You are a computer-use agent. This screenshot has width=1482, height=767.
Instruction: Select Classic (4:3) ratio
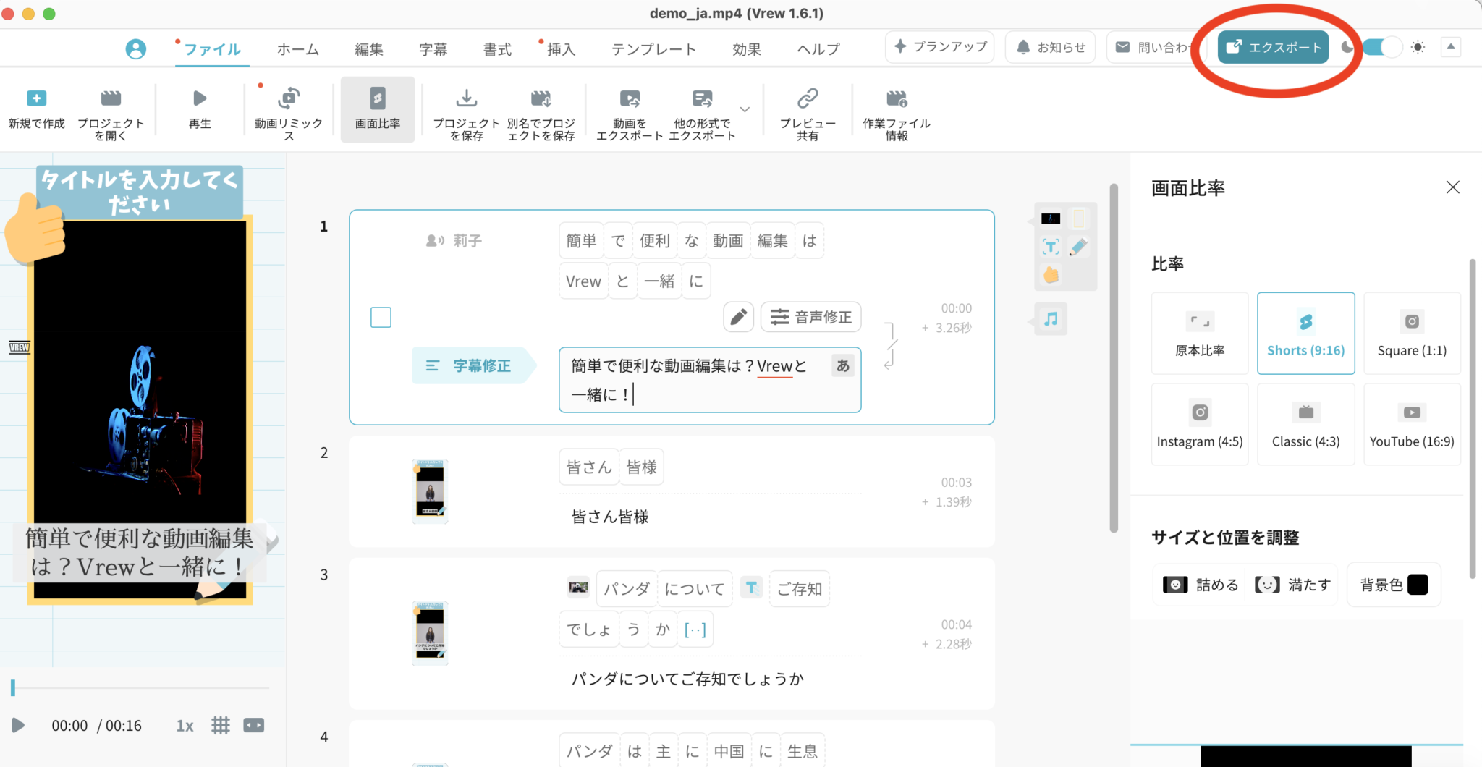click(1305, 424)
